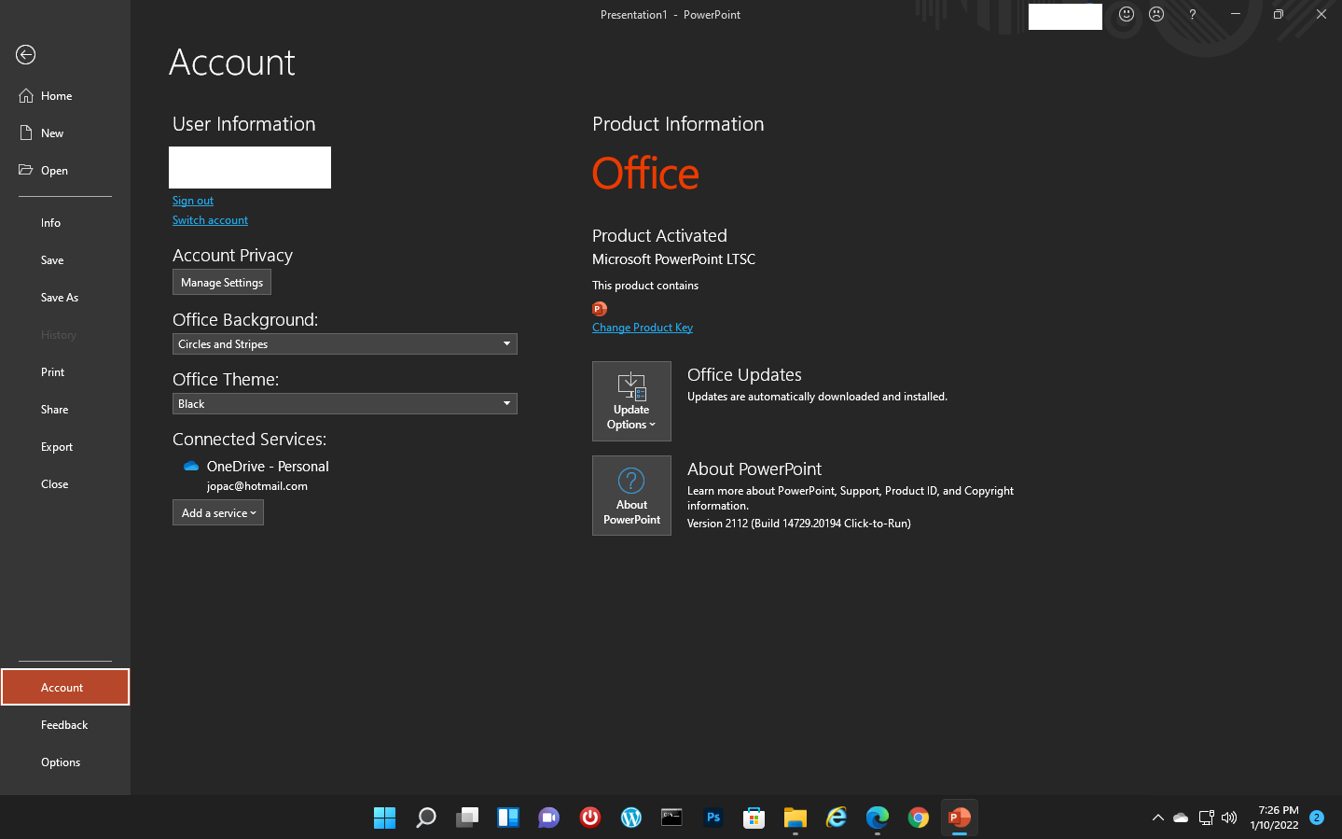Open File Explorer from the taskbar
1342x839 pixels.
(x=795, y=818)
